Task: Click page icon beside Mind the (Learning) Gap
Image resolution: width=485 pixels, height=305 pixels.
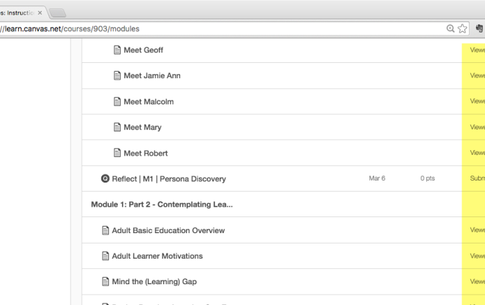Action: (x=105, y=281)
